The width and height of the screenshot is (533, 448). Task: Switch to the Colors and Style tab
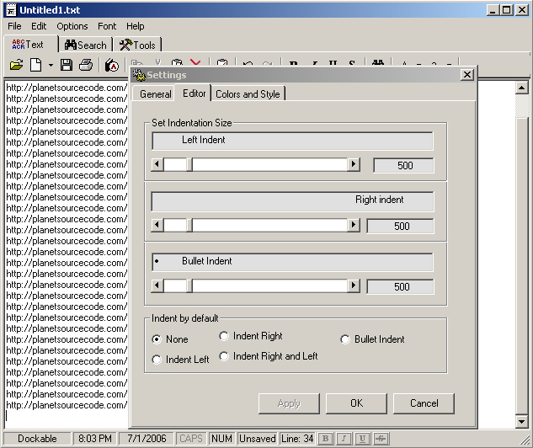248,93
